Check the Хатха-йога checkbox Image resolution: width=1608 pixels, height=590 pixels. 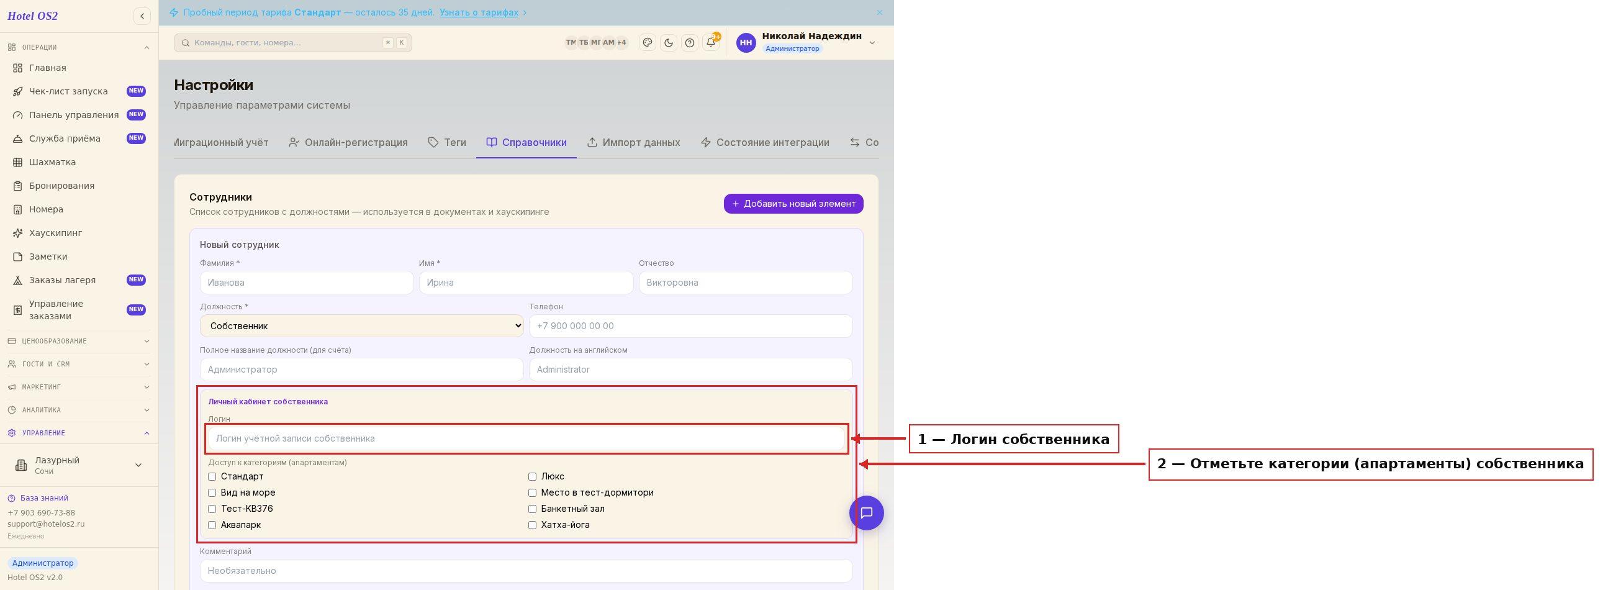click(533, 525)
